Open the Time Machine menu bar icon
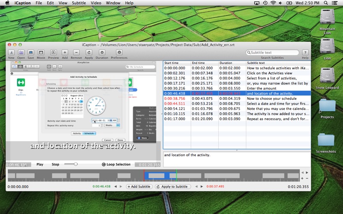The width and height of the screenshot is (343, 214). tap(265, 3)
